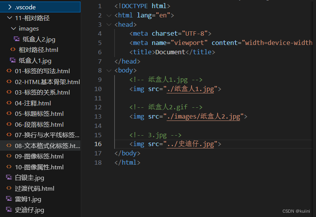Image resolution: width=316 pixels, height=217 pixels.
Task: Collapse the images folder chevron
Action: (14, 29)
